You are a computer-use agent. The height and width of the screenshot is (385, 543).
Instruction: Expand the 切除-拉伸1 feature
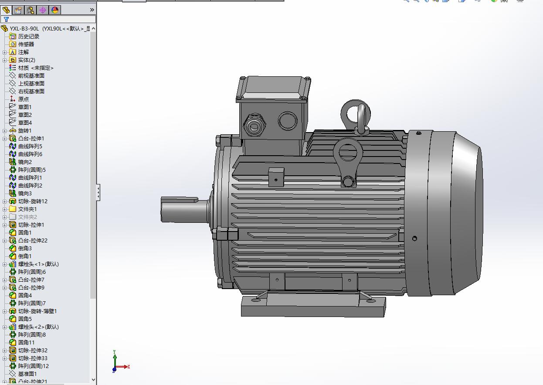click(5, 225)
